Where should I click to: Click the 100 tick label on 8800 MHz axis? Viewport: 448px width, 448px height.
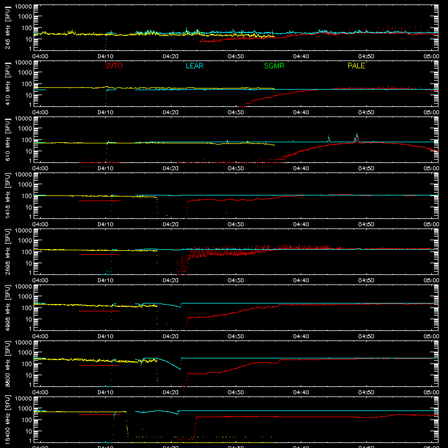pyautogui.click(x=27, y=363)
